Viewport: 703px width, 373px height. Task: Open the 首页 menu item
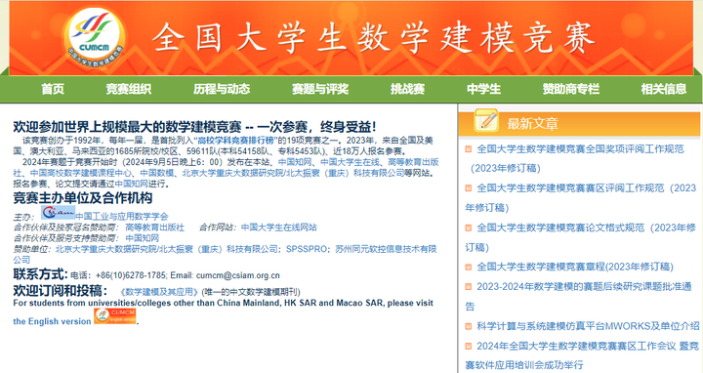(x=53, y=89)
